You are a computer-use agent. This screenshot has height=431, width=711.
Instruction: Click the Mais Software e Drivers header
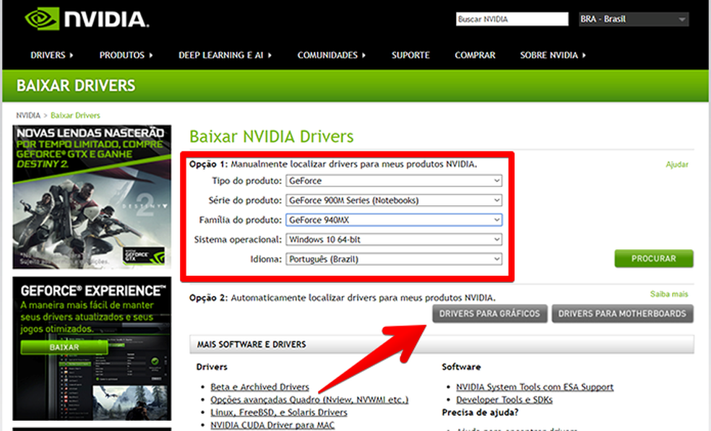[441, 344]
